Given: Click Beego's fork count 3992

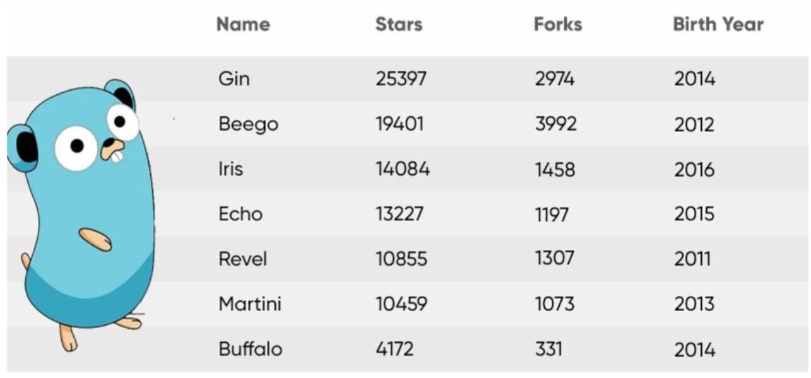Looking at the screenshot, I should click(556, 124).
